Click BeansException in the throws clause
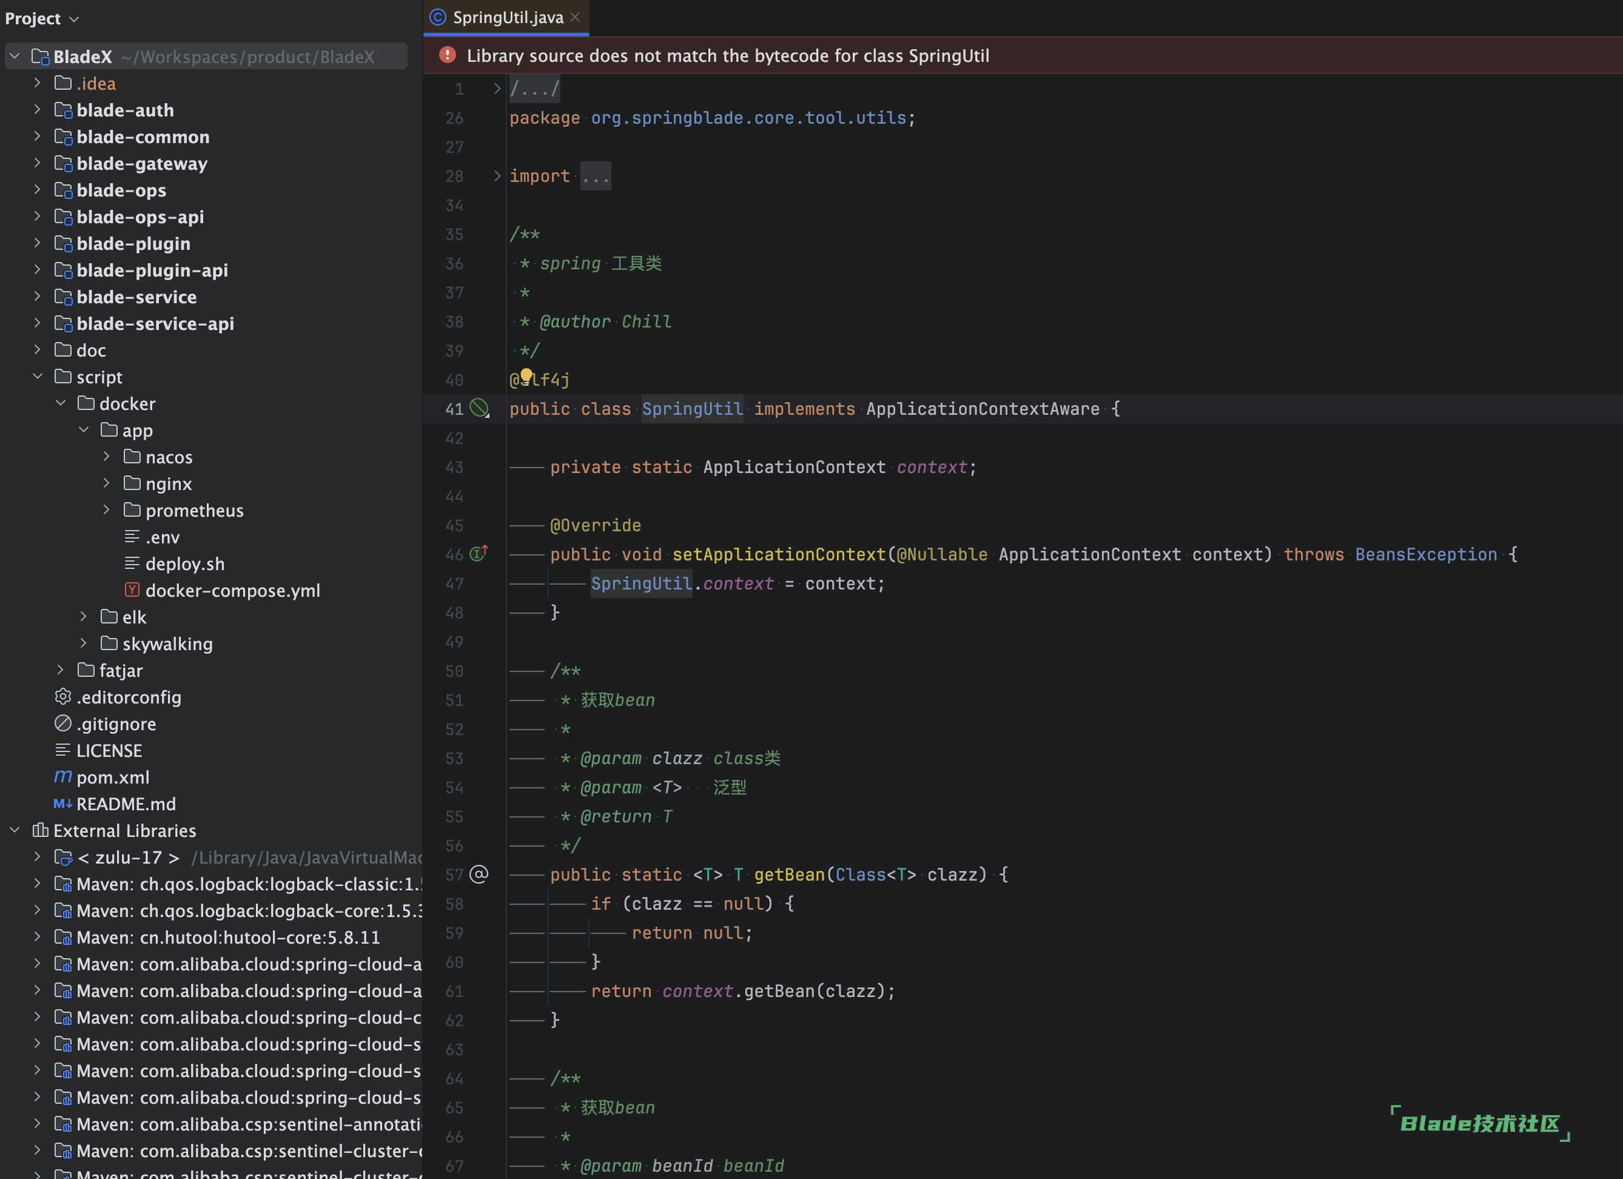Screen dimensions: 1623x1179 click(1425, 554)
